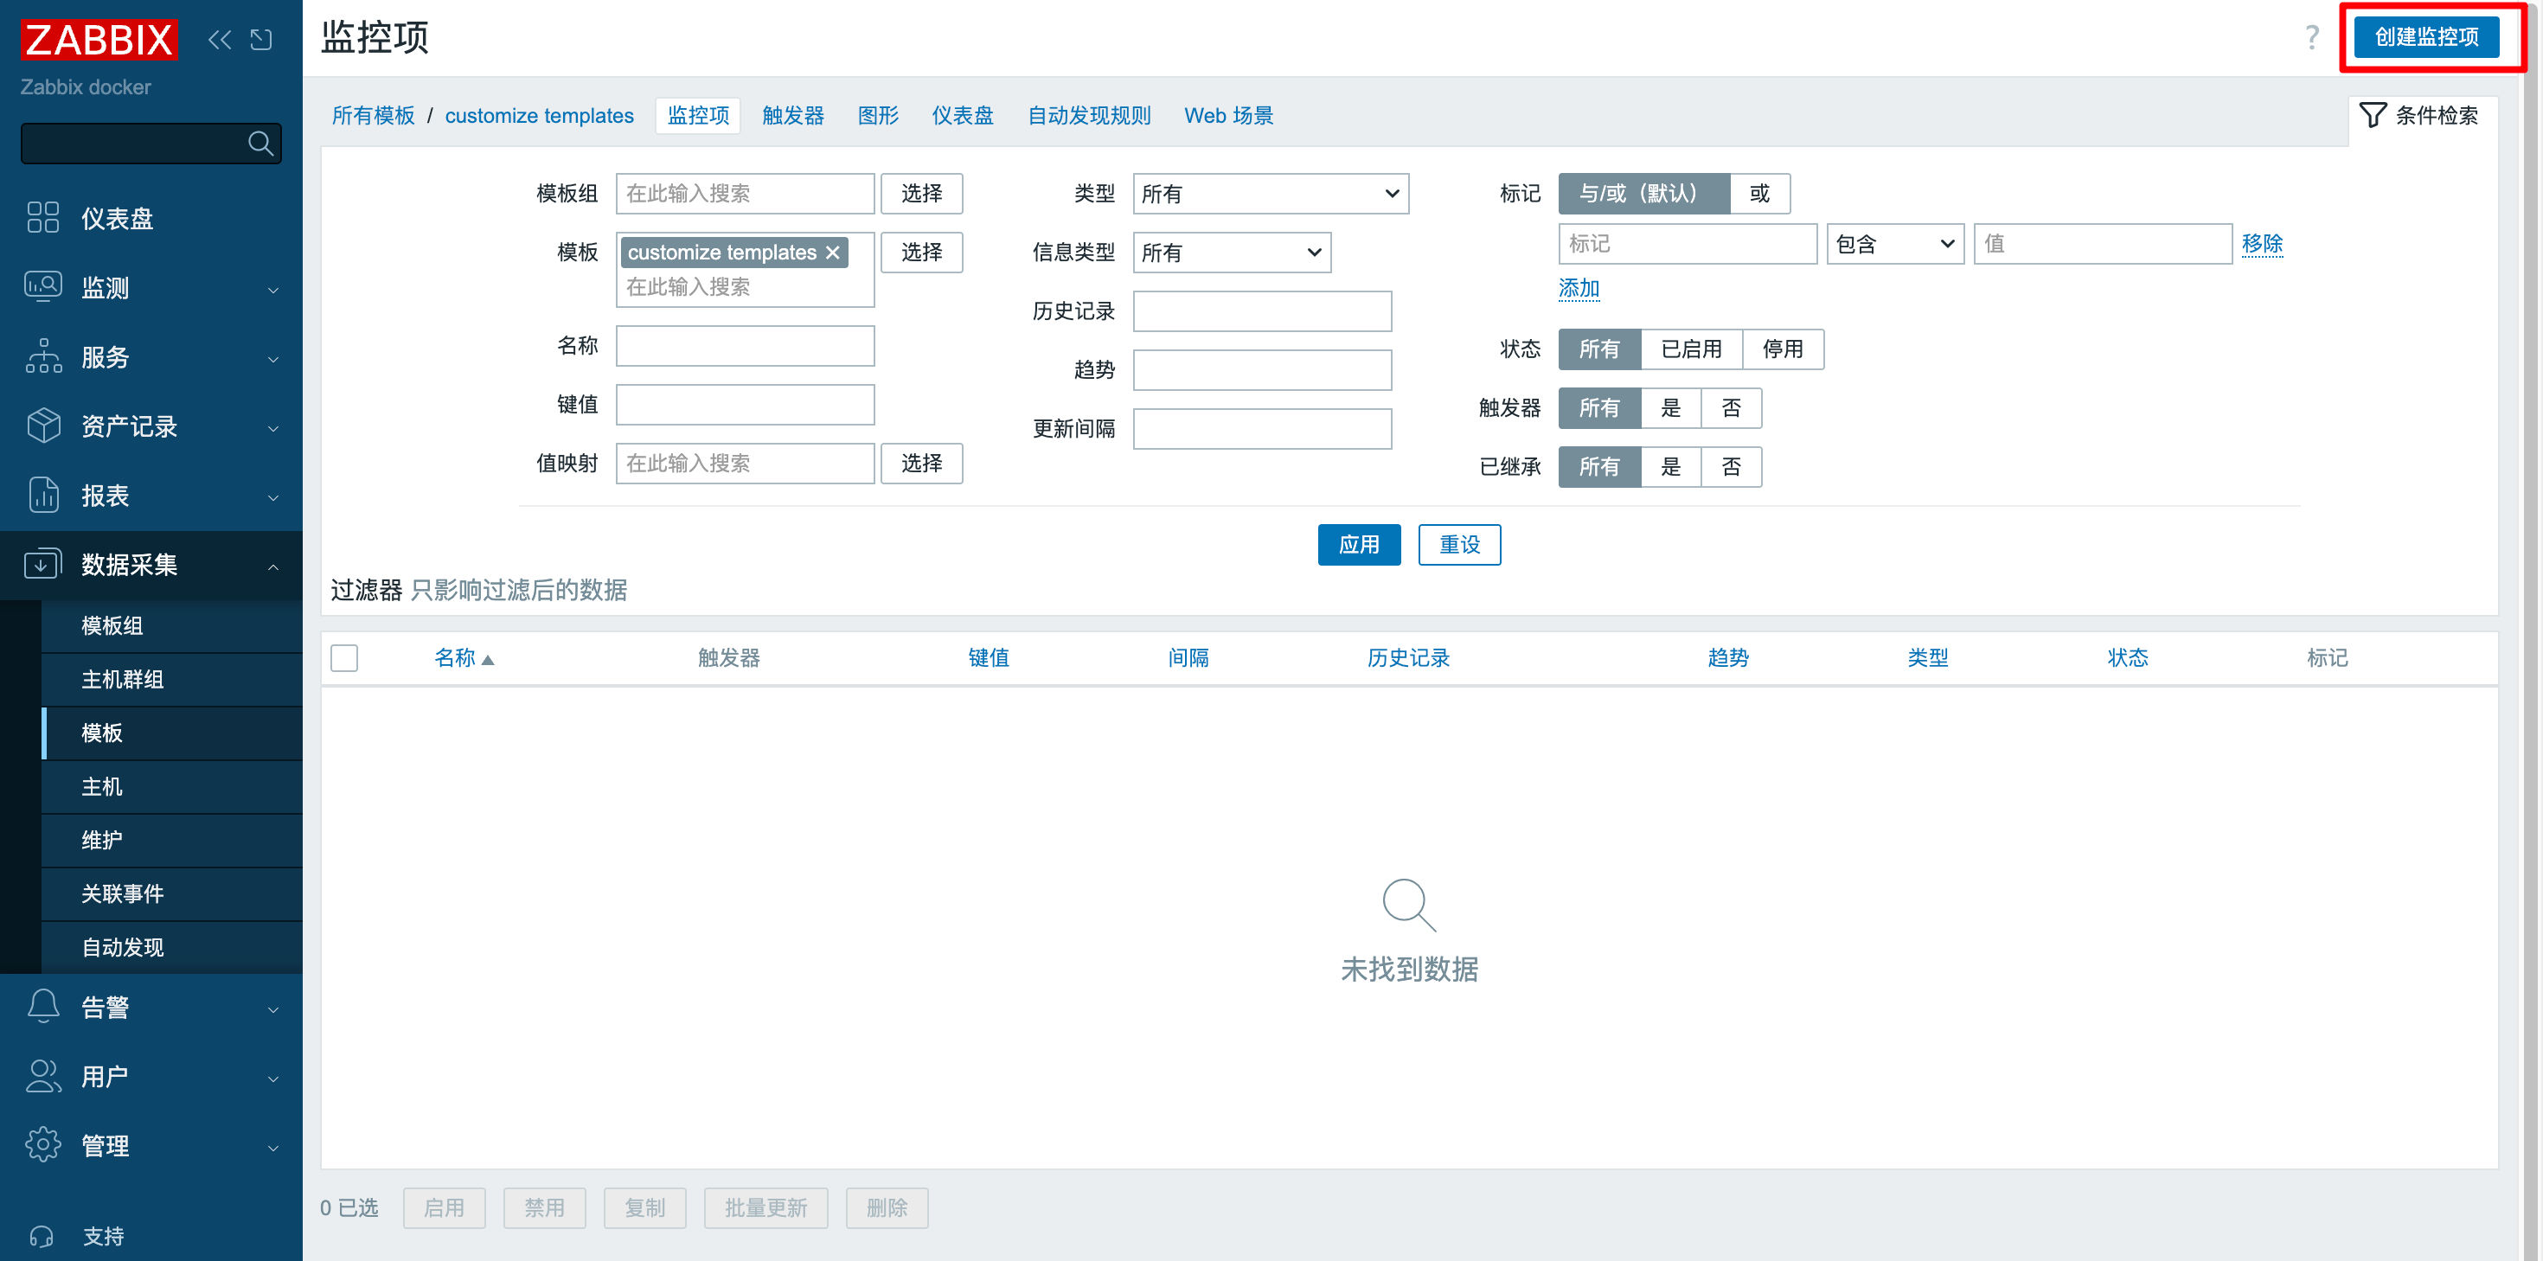Set 已继承 filter to 是
The image size is (2543, 1261).
coord(1670,467)
